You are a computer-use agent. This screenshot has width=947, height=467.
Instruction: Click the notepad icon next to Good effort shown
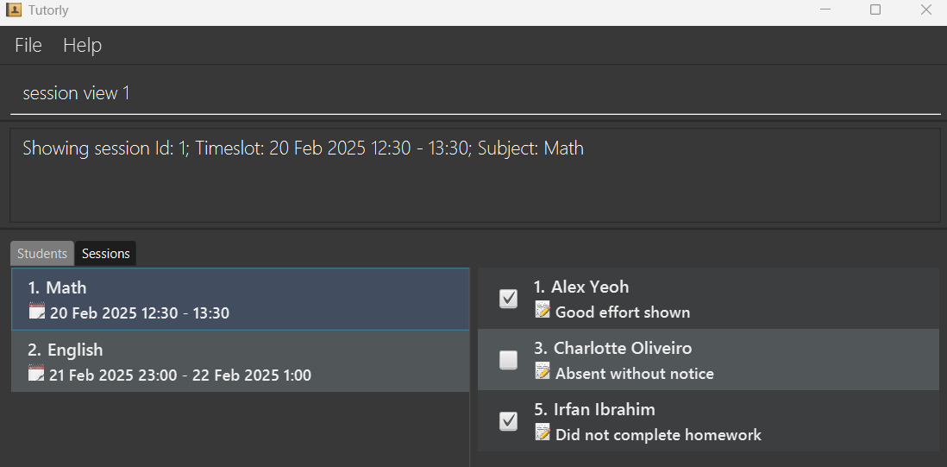pos(543,310)
